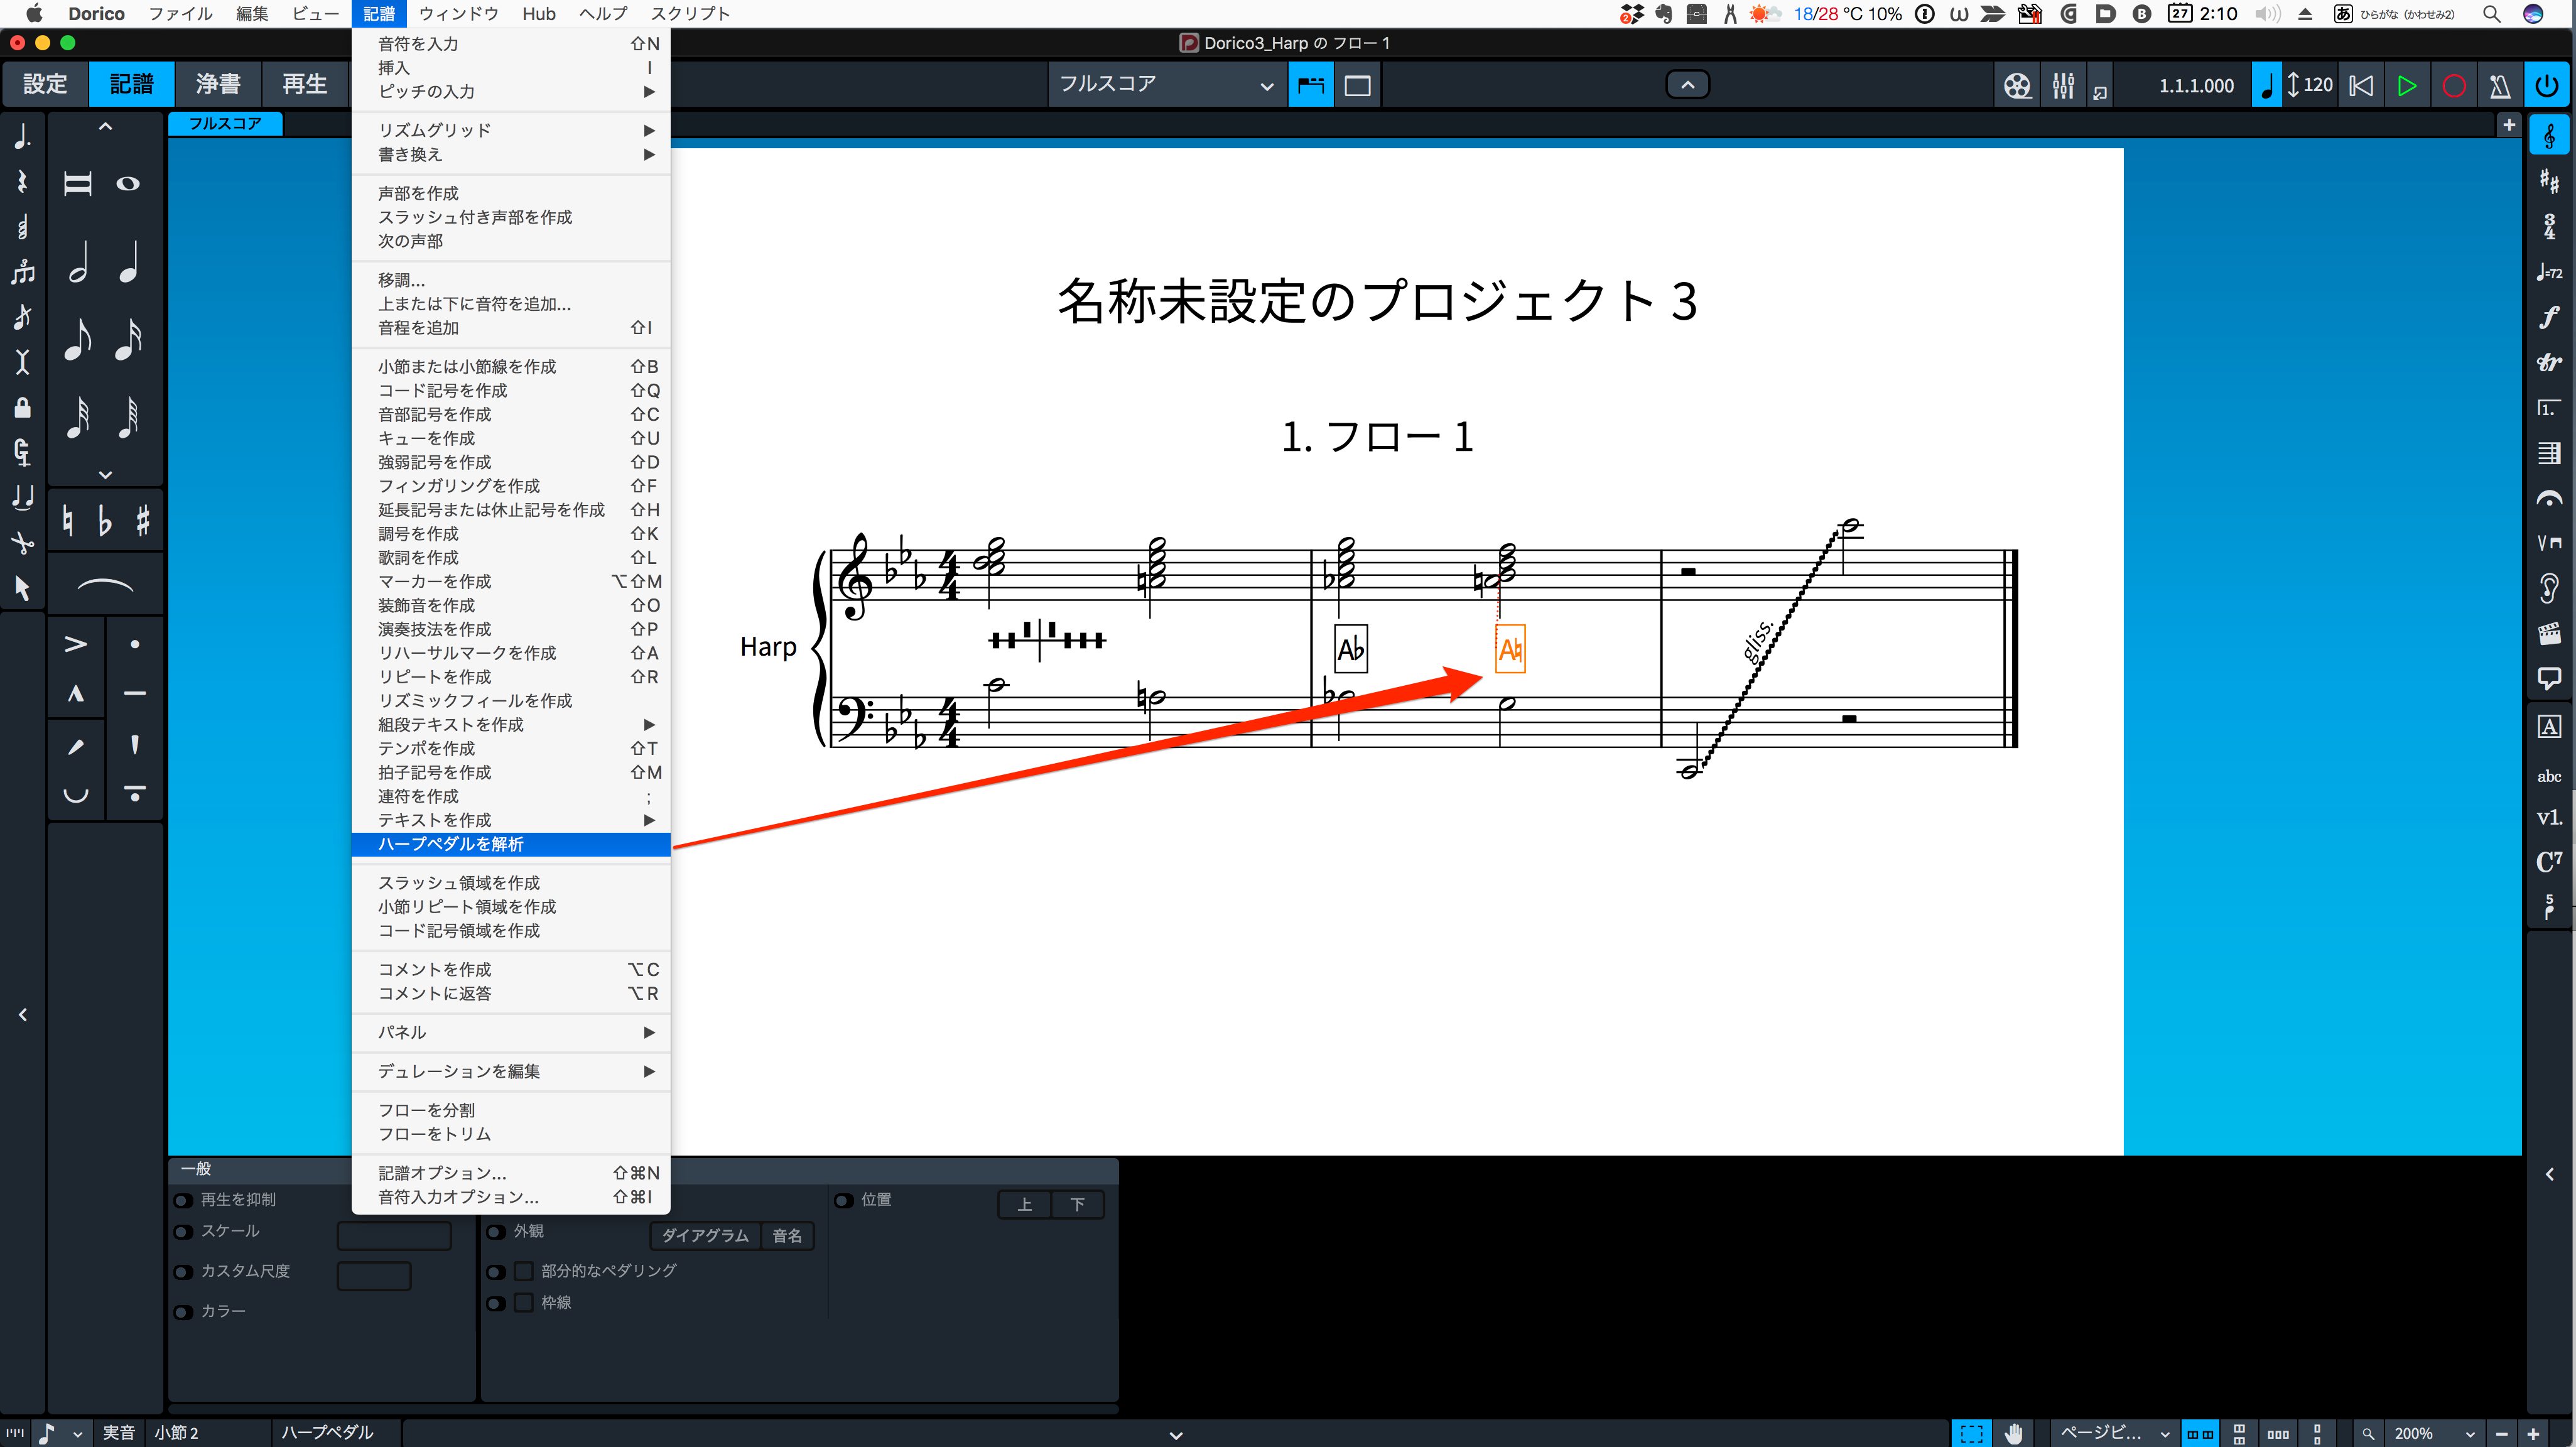The width and height of the screenshot is (2576, 1447).
Task: Enable the 枠線 checkbox
Action: pos(523,1303)
